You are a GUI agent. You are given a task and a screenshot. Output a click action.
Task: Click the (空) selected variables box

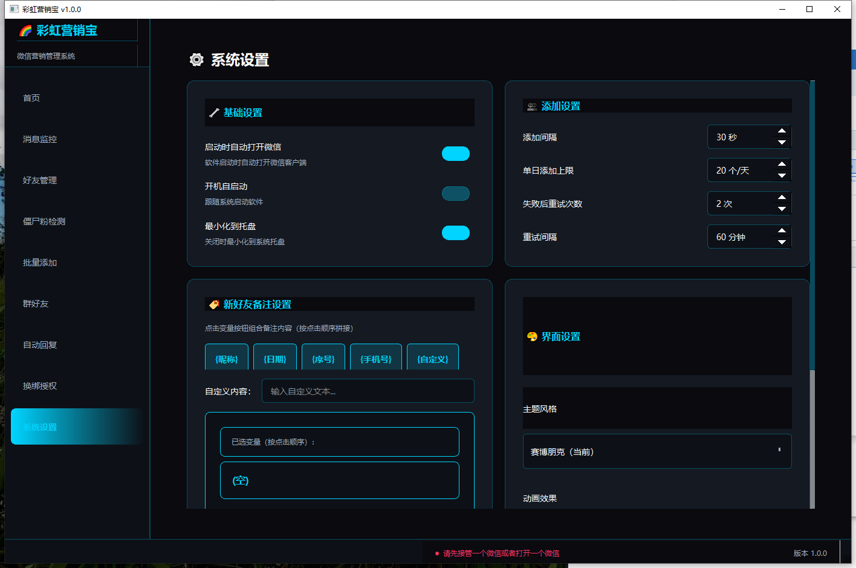(340, 480)
